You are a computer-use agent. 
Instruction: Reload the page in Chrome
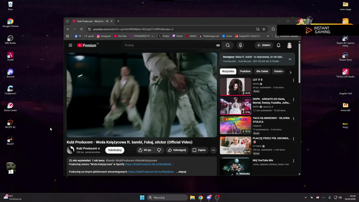click(x=81, y=29)
